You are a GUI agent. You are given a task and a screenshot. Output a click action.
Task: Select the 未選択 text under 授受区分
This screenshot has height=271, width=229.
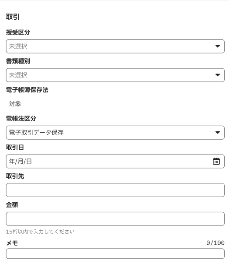pyautogui.click(x=18, y=46)
